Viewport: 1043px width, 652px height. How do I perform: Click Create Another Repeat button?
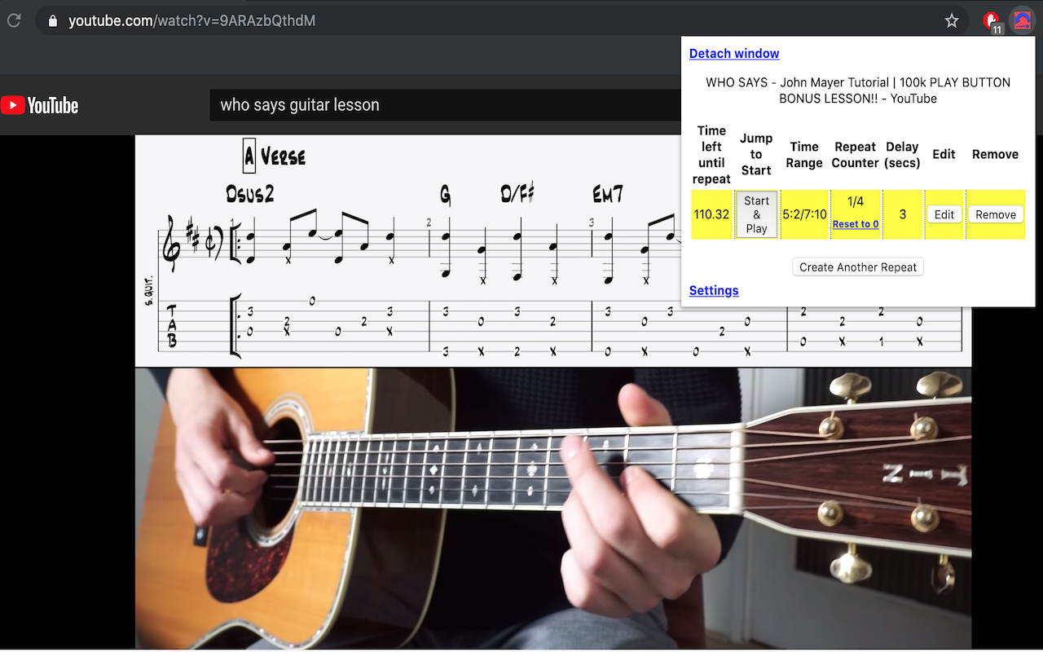coord(858,267)
